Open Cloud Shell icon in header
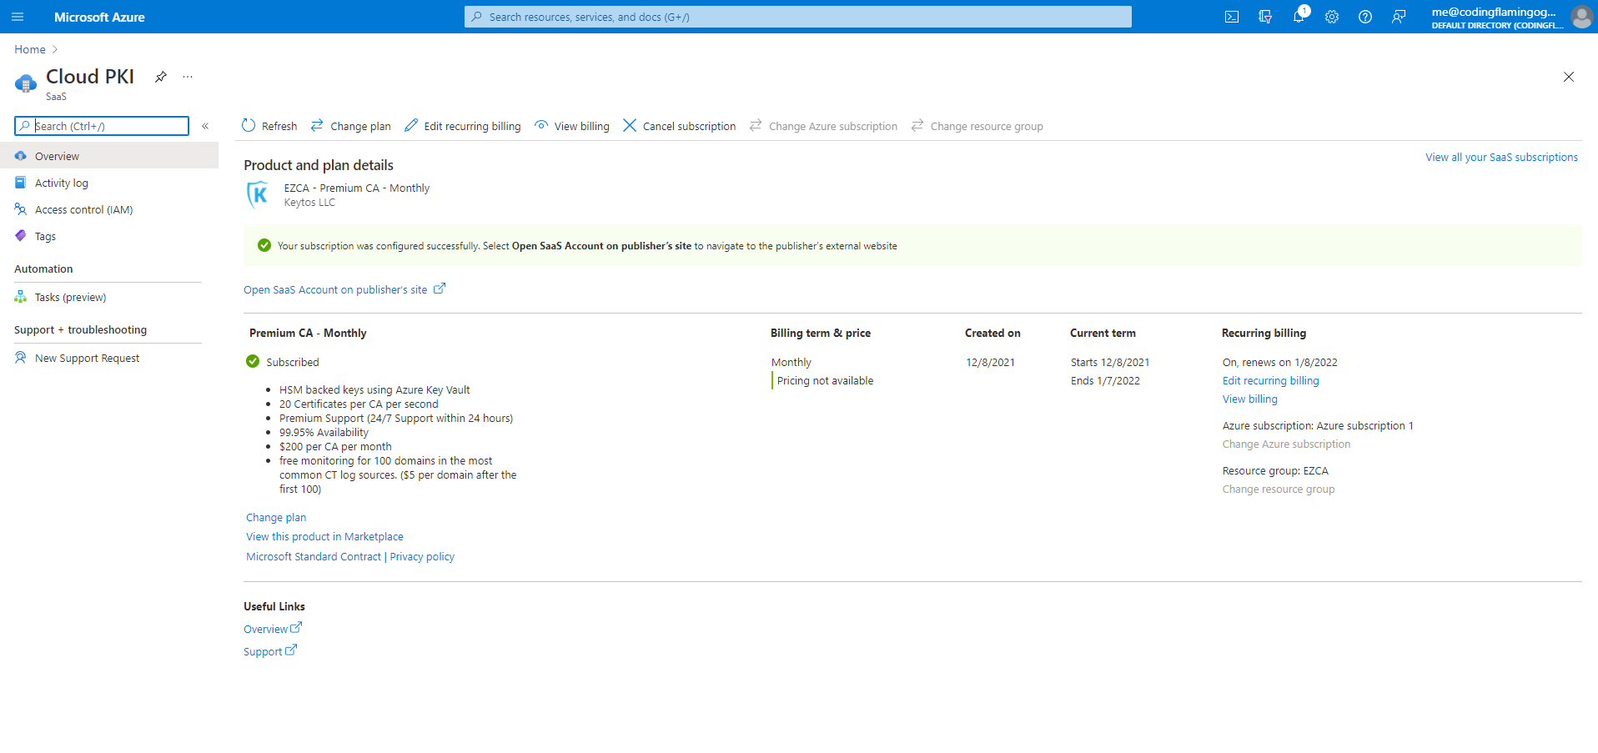The width and height of the screenshot is (1598, 753). click(x=1232, y=17)
